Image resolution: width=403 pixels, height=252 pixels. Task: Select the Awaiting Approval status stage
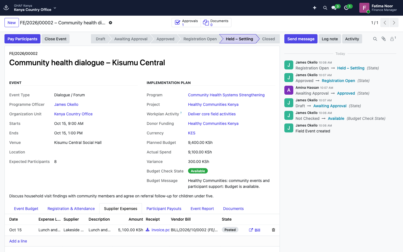pyautogui.click(x=131, y=39)
